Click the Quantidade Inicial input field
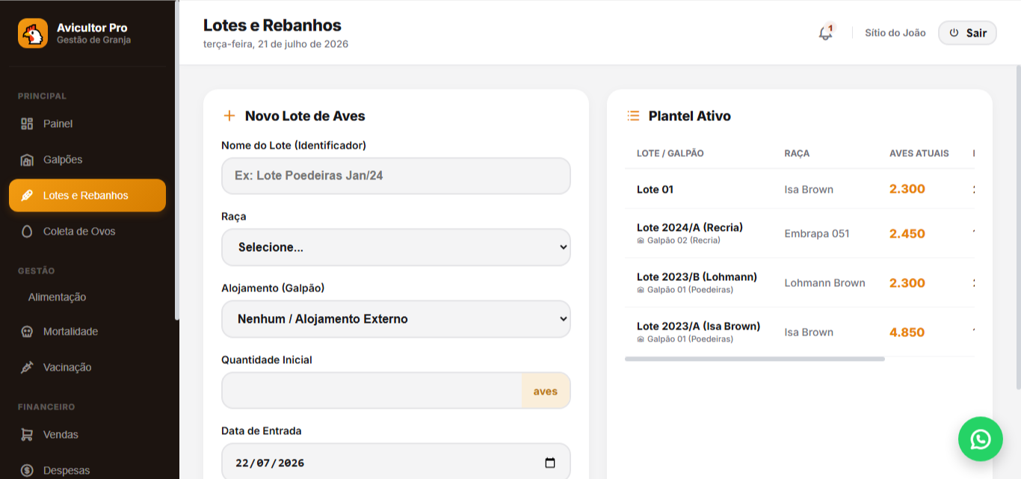 coord(371,391)
